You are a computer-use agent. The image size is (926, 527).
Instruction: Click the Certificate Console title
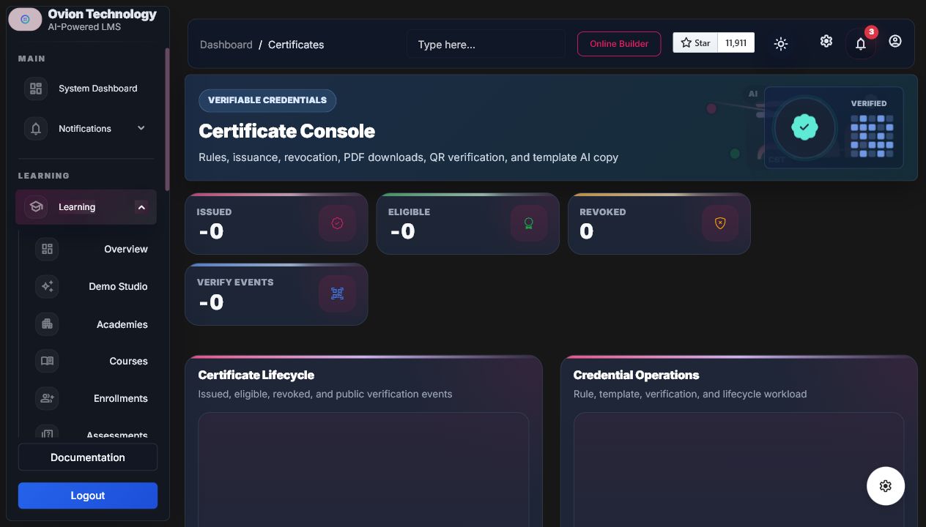(287, 131)
